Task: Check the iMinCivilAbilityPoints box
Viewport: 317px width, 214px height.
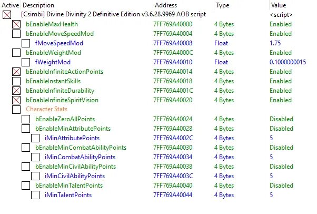Action: (35, 176)
